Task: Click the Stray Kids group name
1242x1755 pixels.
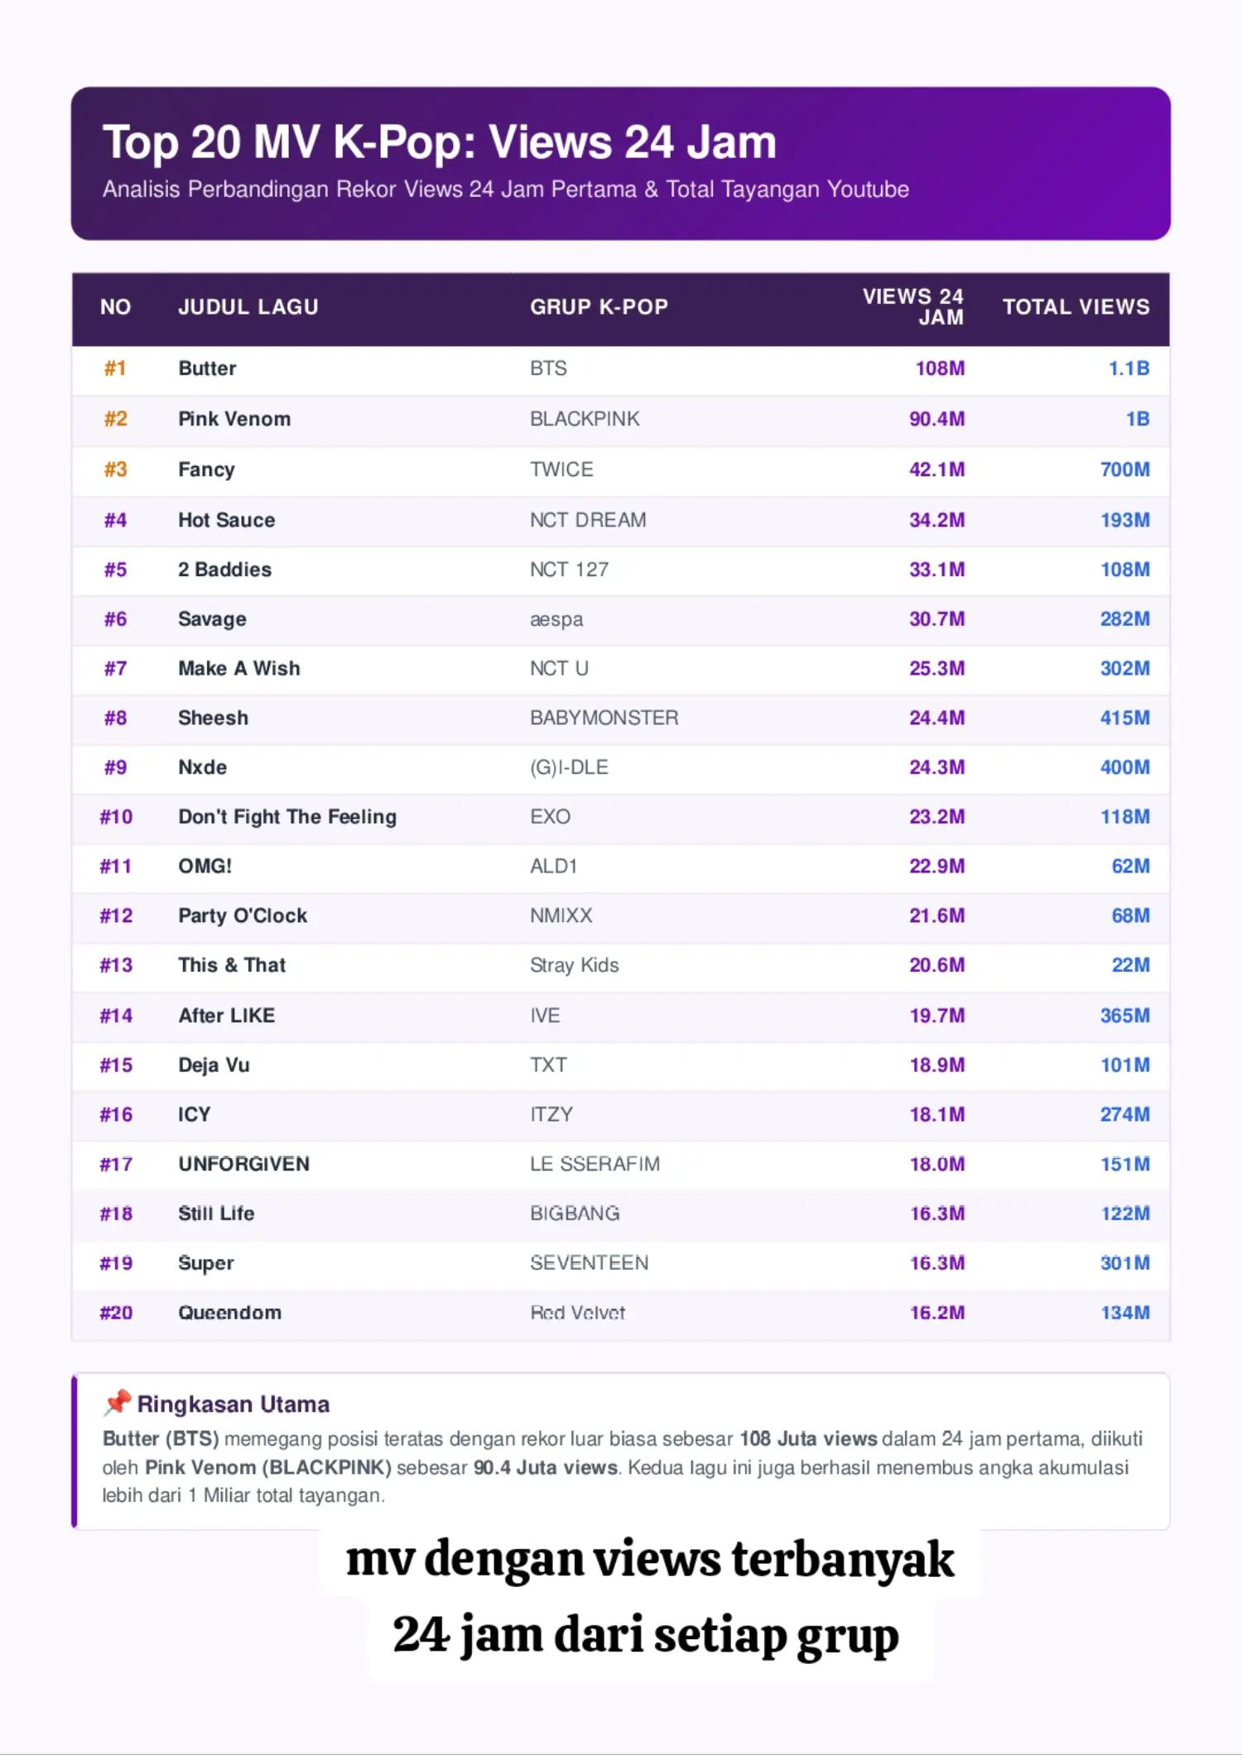Action: (575, 965)
